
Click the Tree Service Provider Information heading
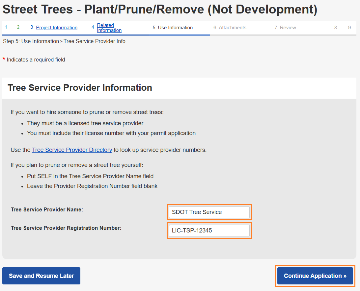(80, 88)
